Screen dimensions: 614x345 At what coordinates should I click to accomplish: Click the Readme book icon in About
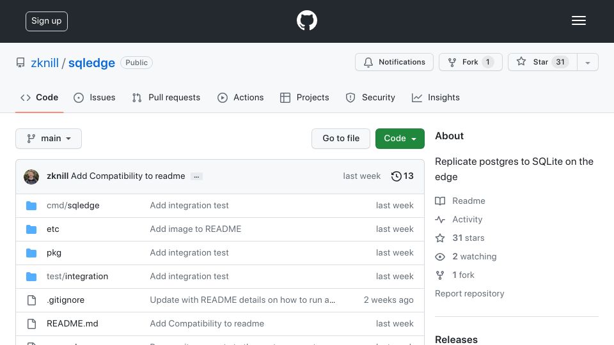440,201
